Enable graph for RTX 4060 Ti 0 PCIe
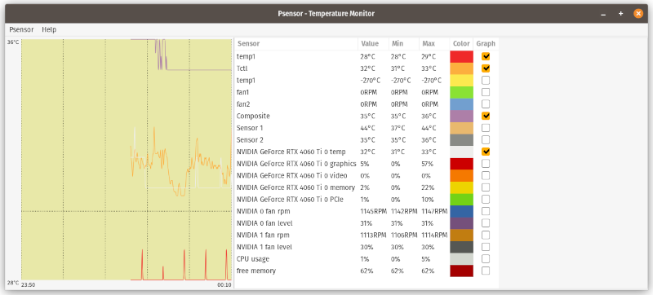The image size is (653, 295). pyautogui.click(x=486, y=200)
